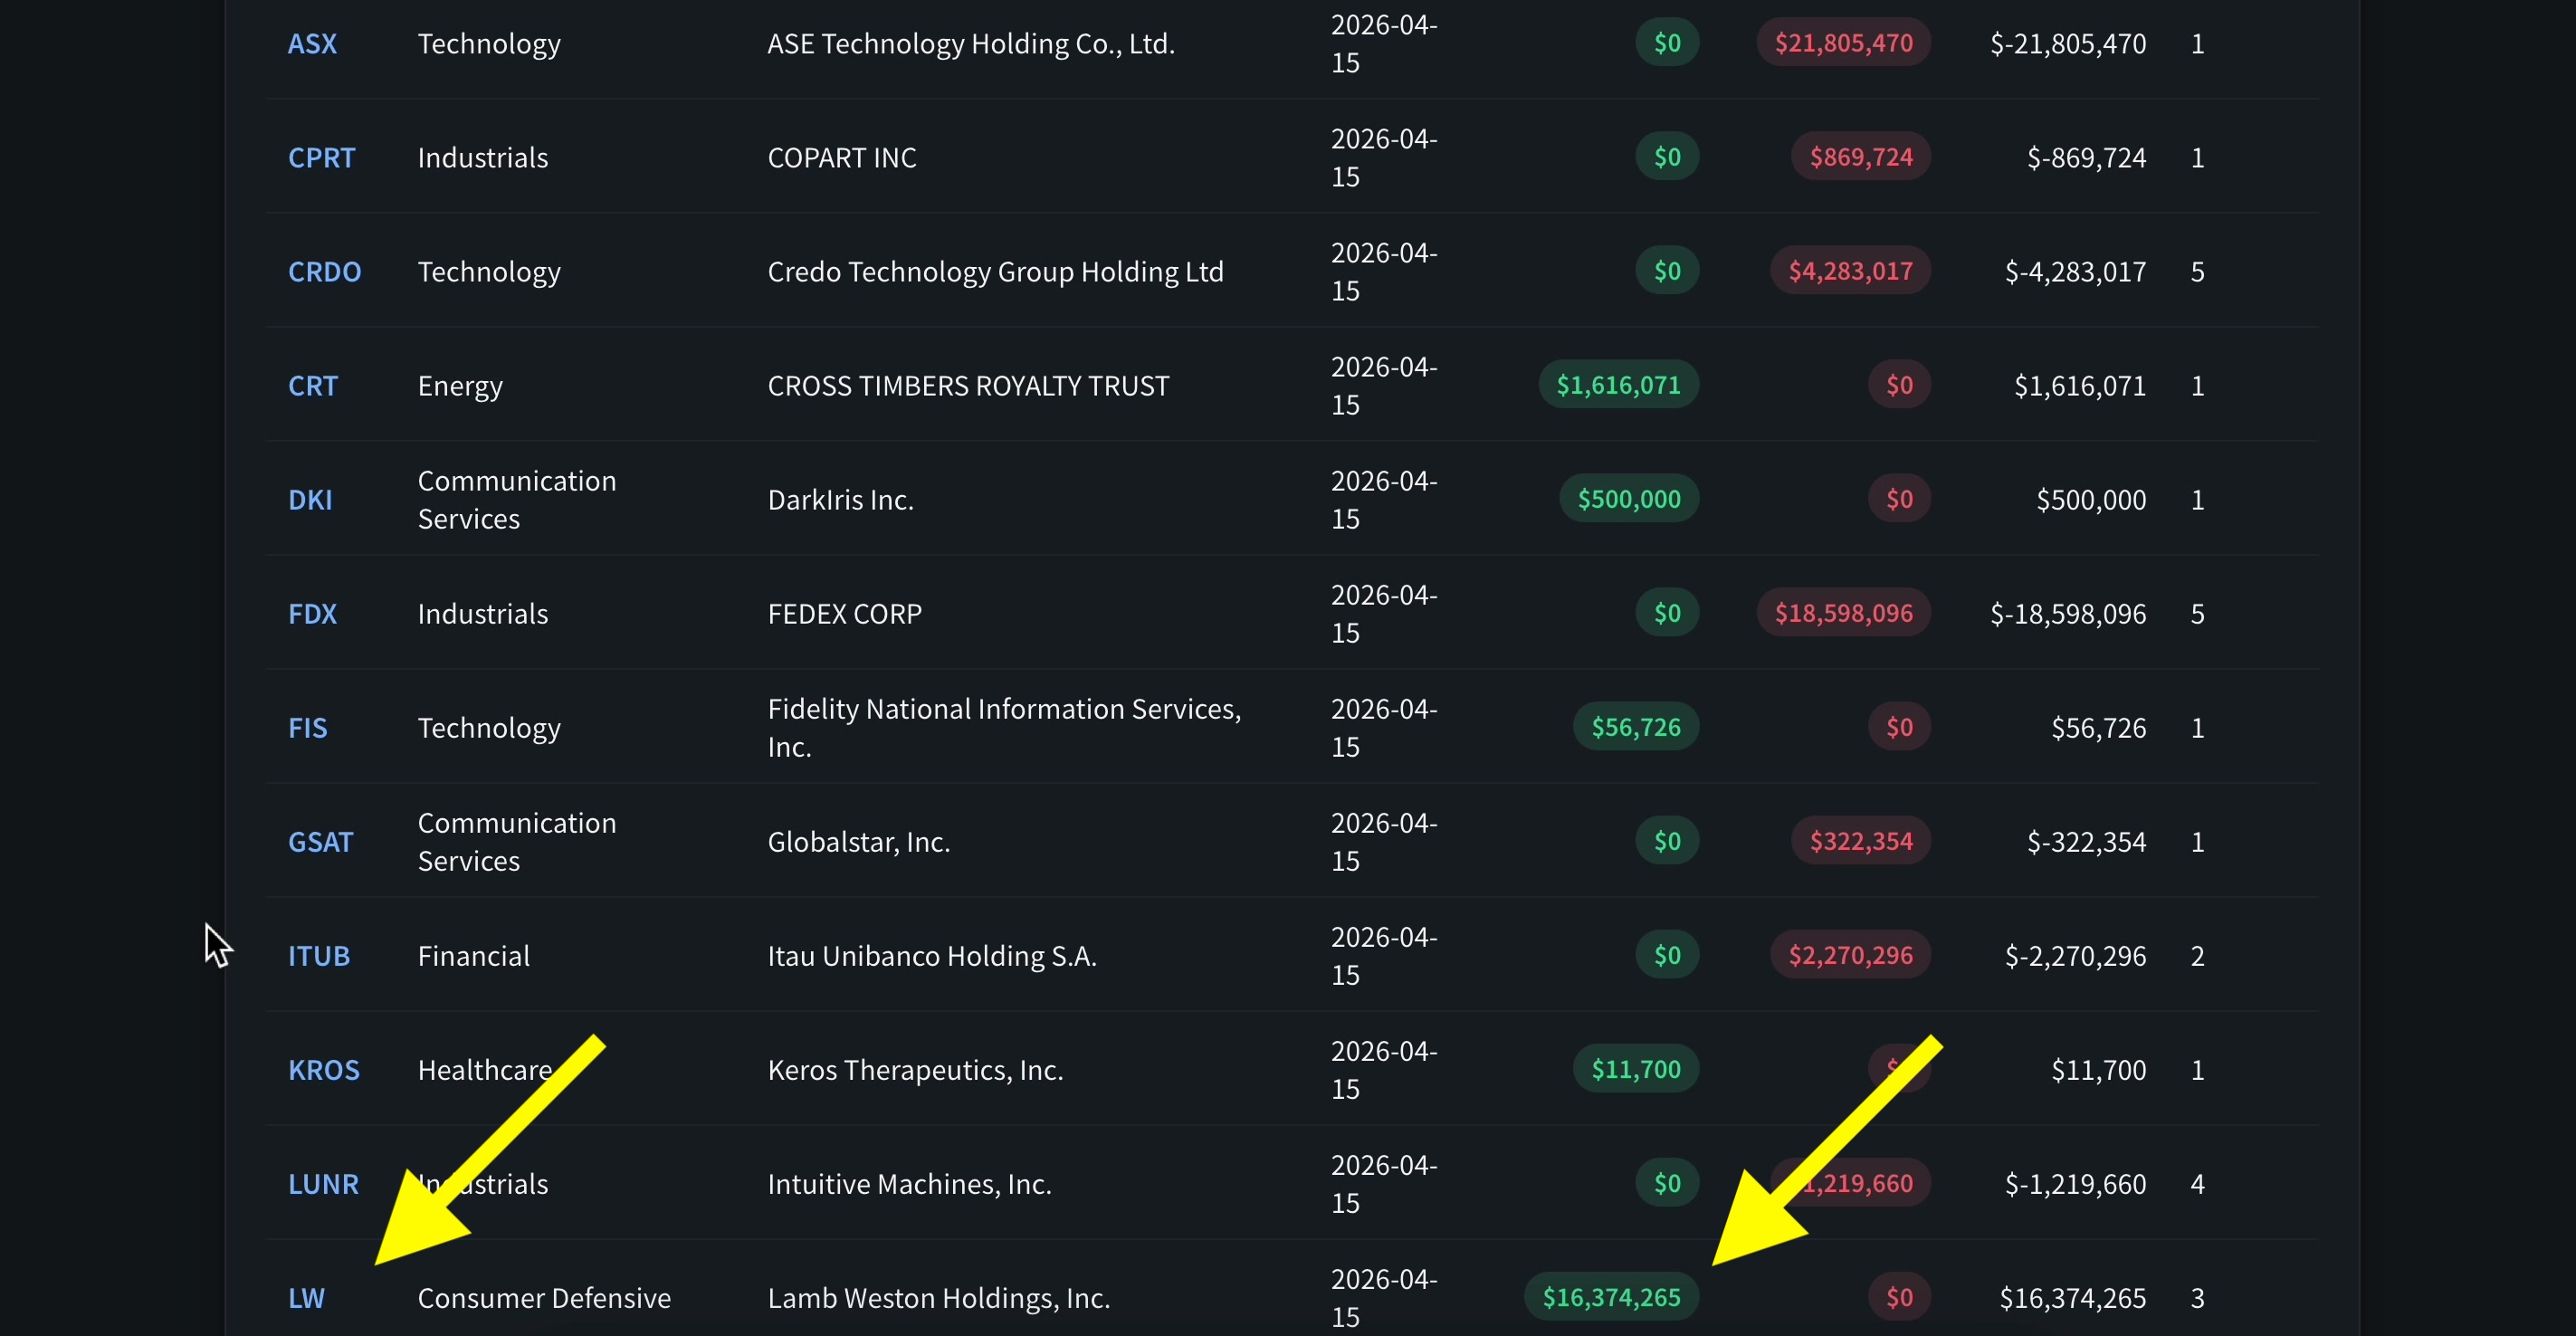The width and height of the screenshot is (2576, 1336).
Task: Open the CRDO ticker link
Action: [x=324, y=271]
